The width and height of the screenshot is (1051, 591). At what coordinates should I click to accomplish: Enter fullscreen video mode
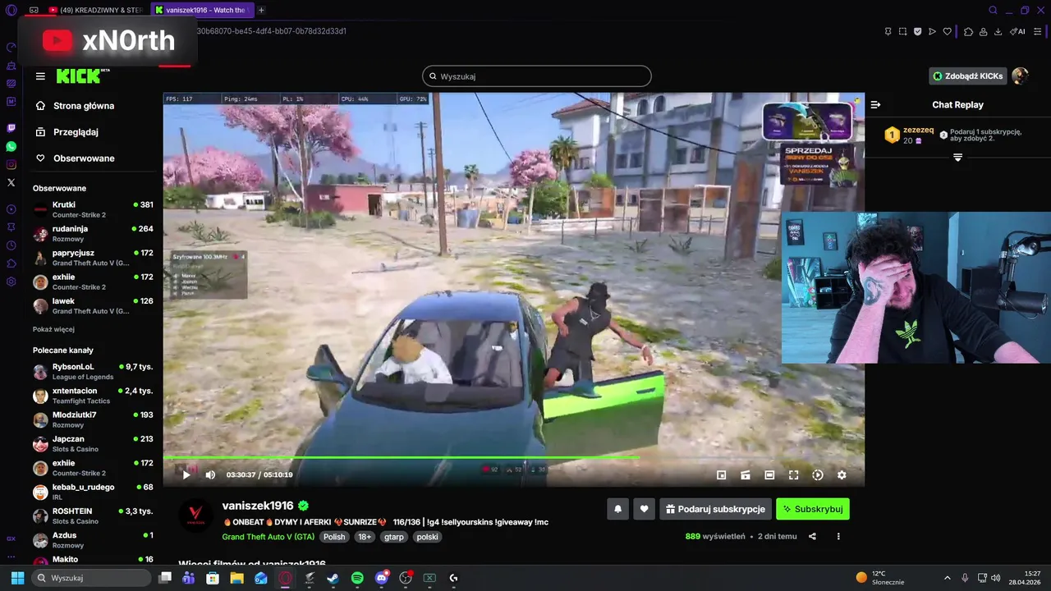(x=794, y=474)
